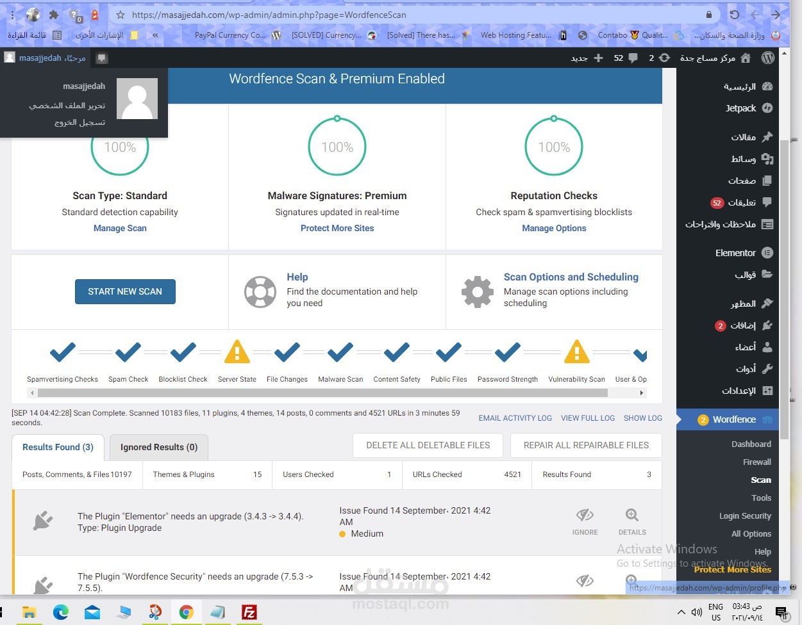Screen dimensions: 802x625
Task: Ignore the Elementor upgrade issue
Action: click(585, 521)
